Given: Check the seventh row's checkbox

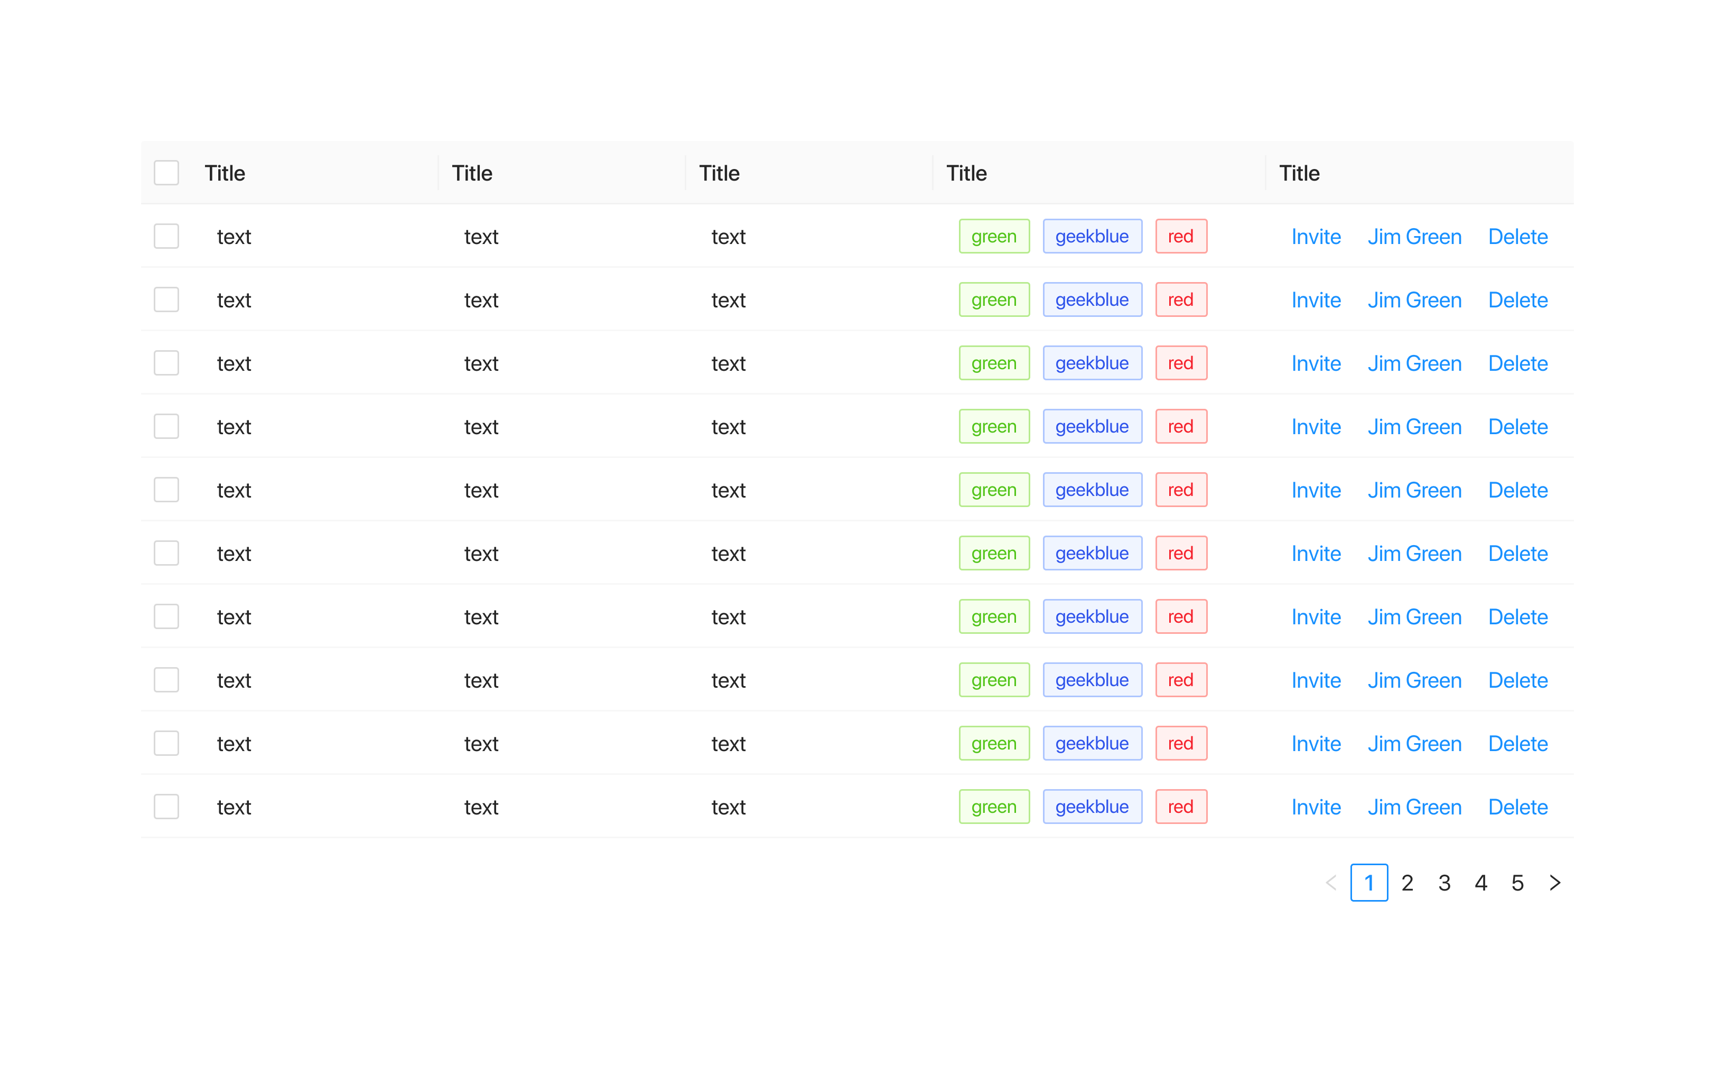Looking at the screenshot, I should [167, 616].
